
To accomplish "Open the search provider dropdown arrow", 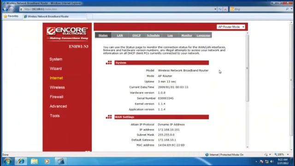I will pos(292,9).
